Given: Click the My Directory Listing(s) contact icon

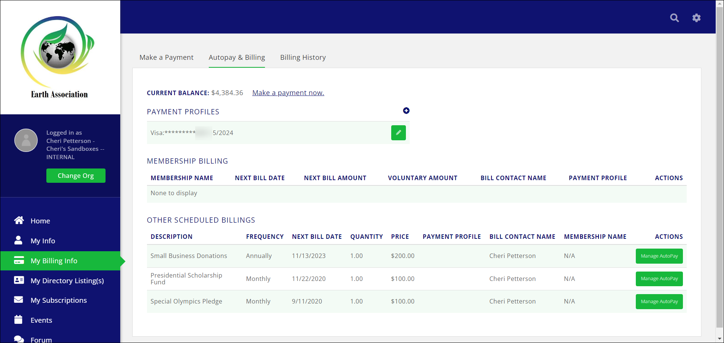Looking at the screenshot, I should (x=19, y=280).
